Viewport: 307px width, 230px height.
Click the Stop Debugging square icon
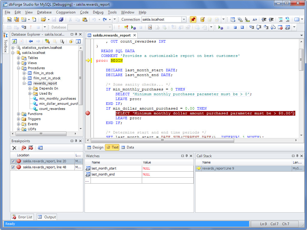[235, 27]
